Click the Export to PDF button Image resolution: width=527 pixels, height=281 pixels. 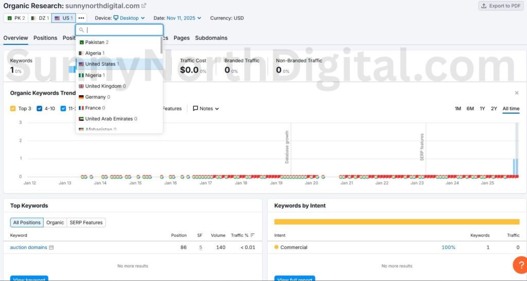(x=501, y=6)
